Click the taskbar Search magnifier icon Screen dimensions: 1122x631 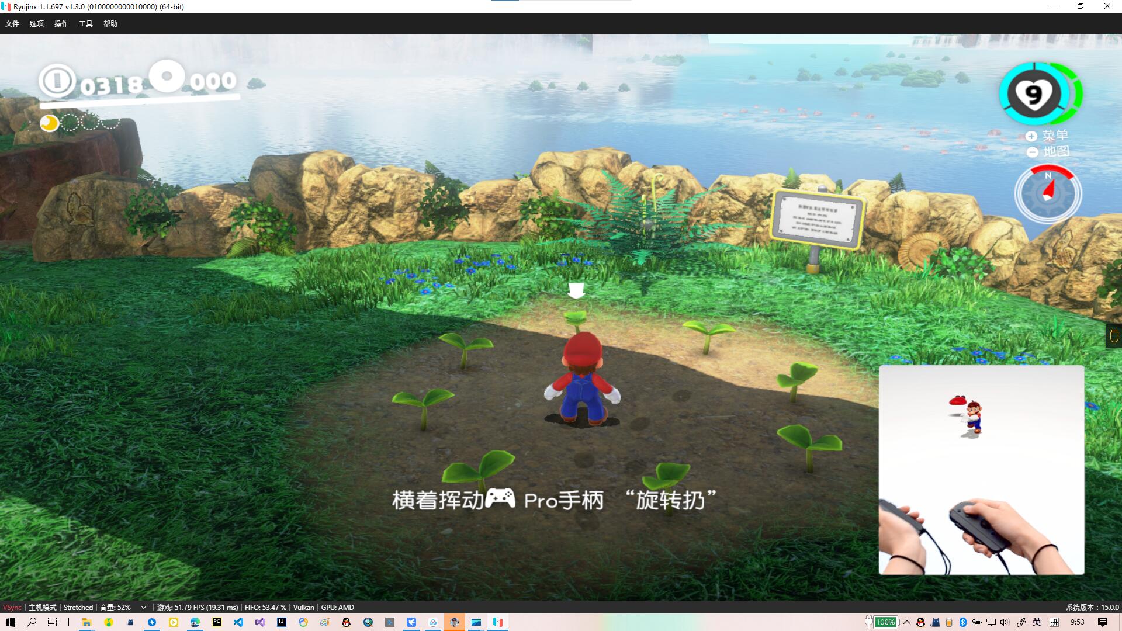[x=32, y=622]
